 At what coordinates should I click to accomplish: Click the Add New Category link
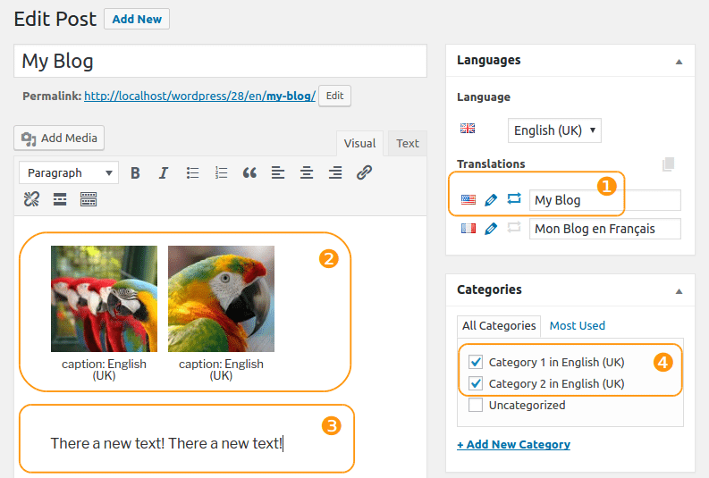513,444
